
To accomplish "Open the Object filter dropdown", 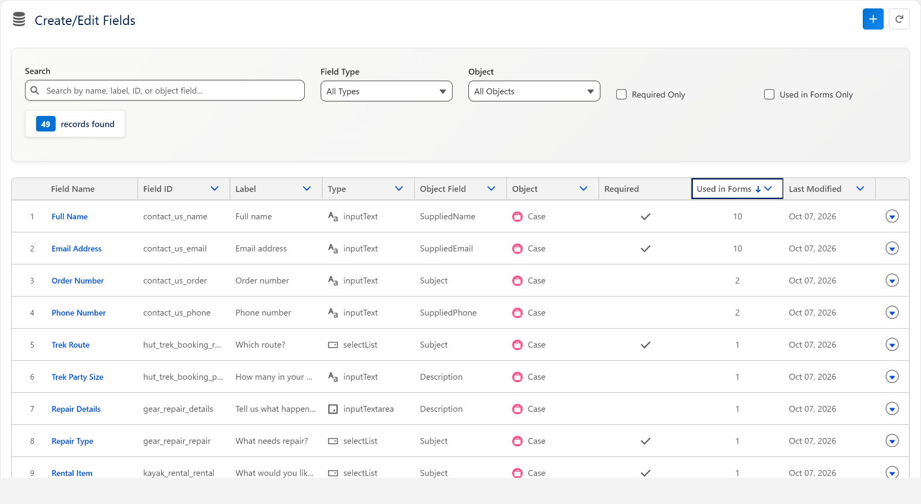I will click(534, 91).
